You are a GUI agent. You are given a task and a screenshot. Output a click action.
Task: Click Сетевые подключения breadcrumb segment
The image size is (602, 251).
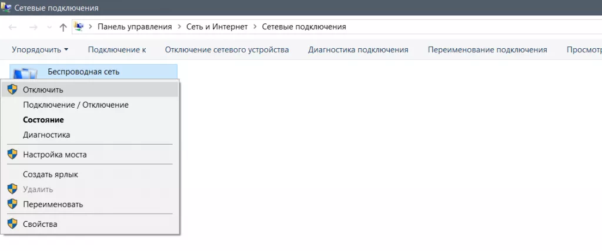click(304, 27)
